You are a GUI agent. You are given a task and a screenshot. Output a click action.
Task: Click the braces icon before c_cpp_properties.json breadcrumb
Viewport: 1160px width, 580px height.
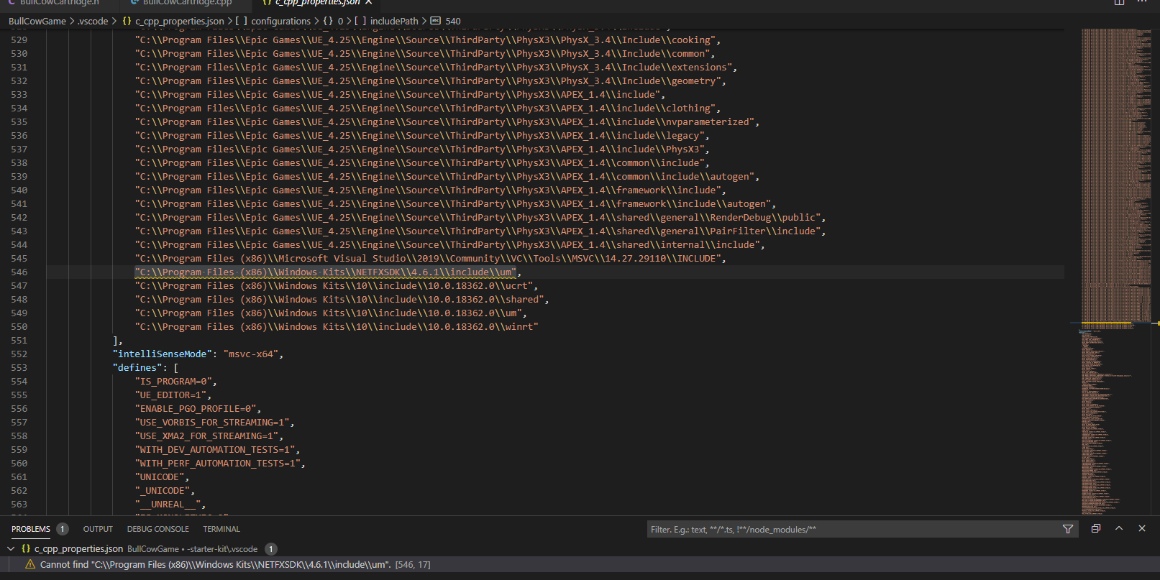pos(127,21)
